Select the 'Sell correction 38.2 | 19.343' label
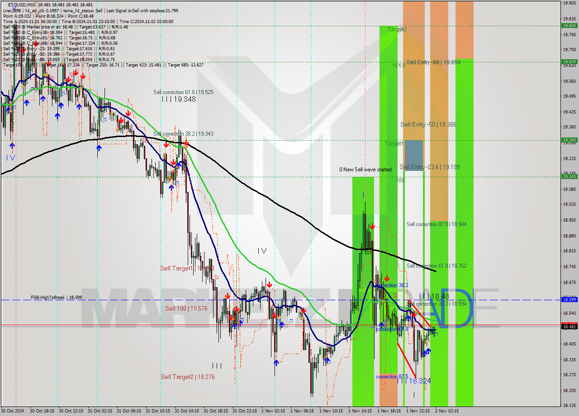 [183, 134]
